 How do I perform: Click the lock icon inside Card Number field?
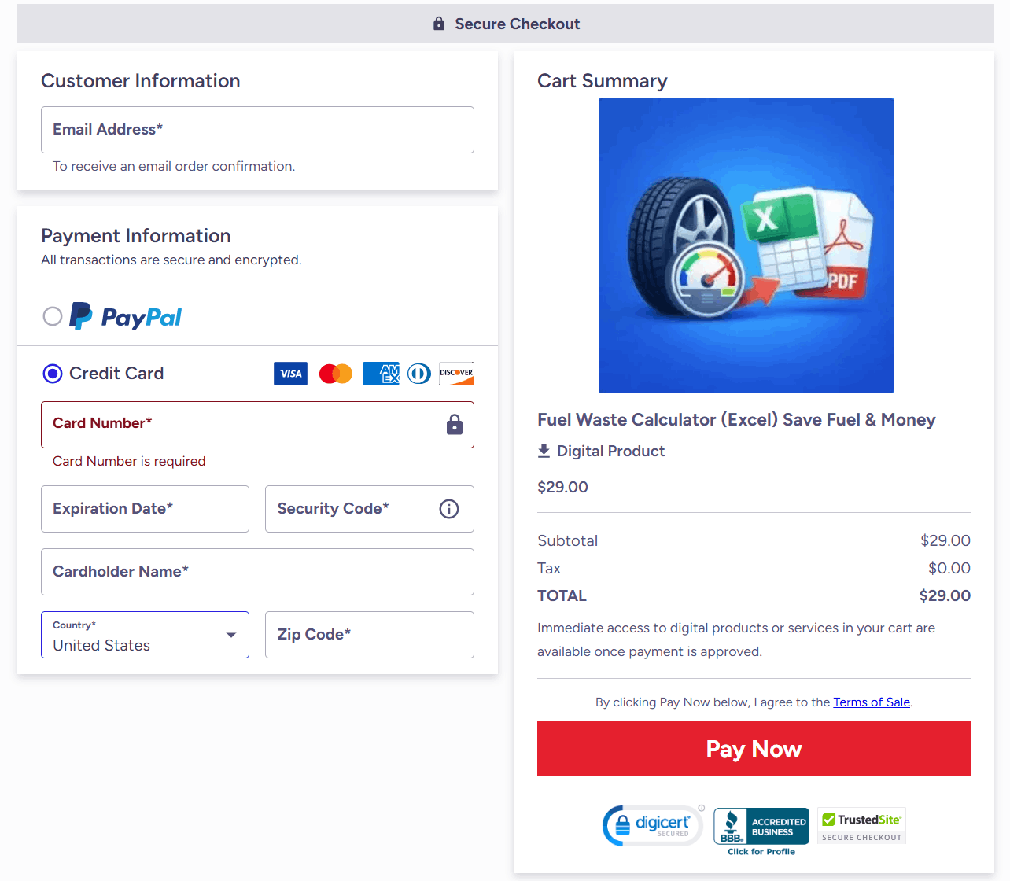[x=454, y=424]
